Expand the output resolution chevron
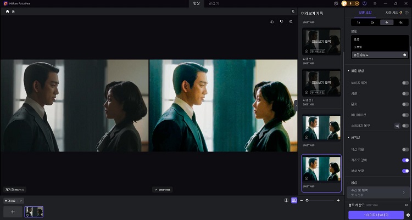This screenshot has width=412, height=220. click(x=407, y=205)
